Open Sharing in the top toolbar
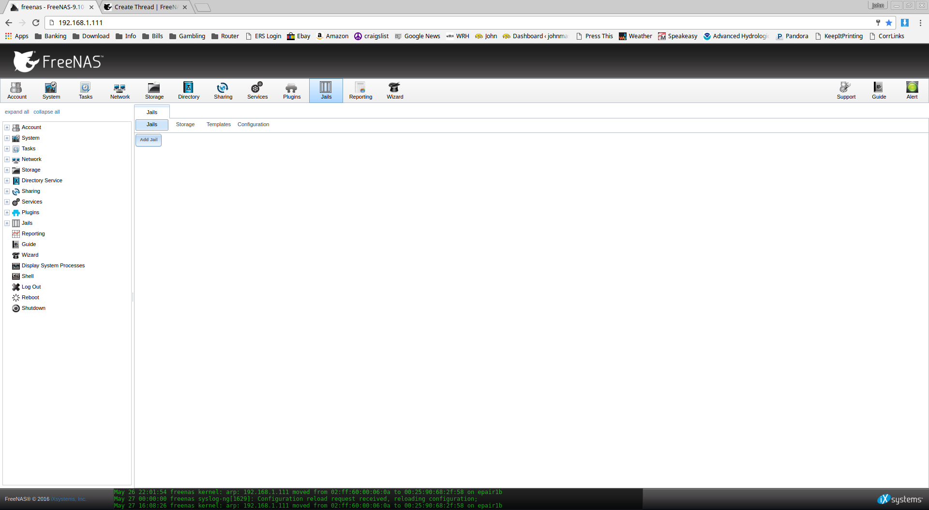929x510 pixels. (223, 90)
